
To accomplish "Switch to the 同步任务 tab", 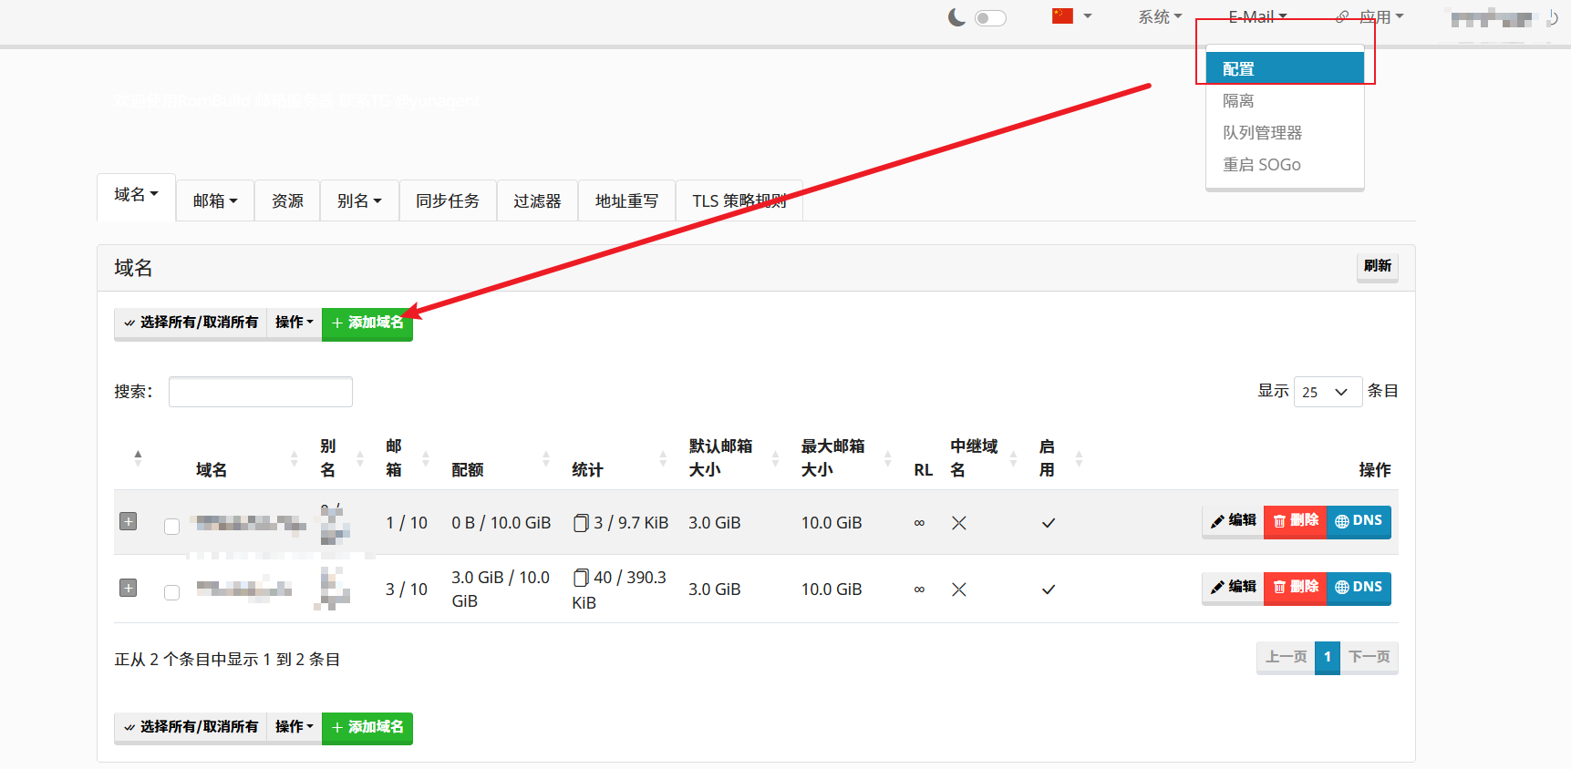I will [x=448, y=200].
